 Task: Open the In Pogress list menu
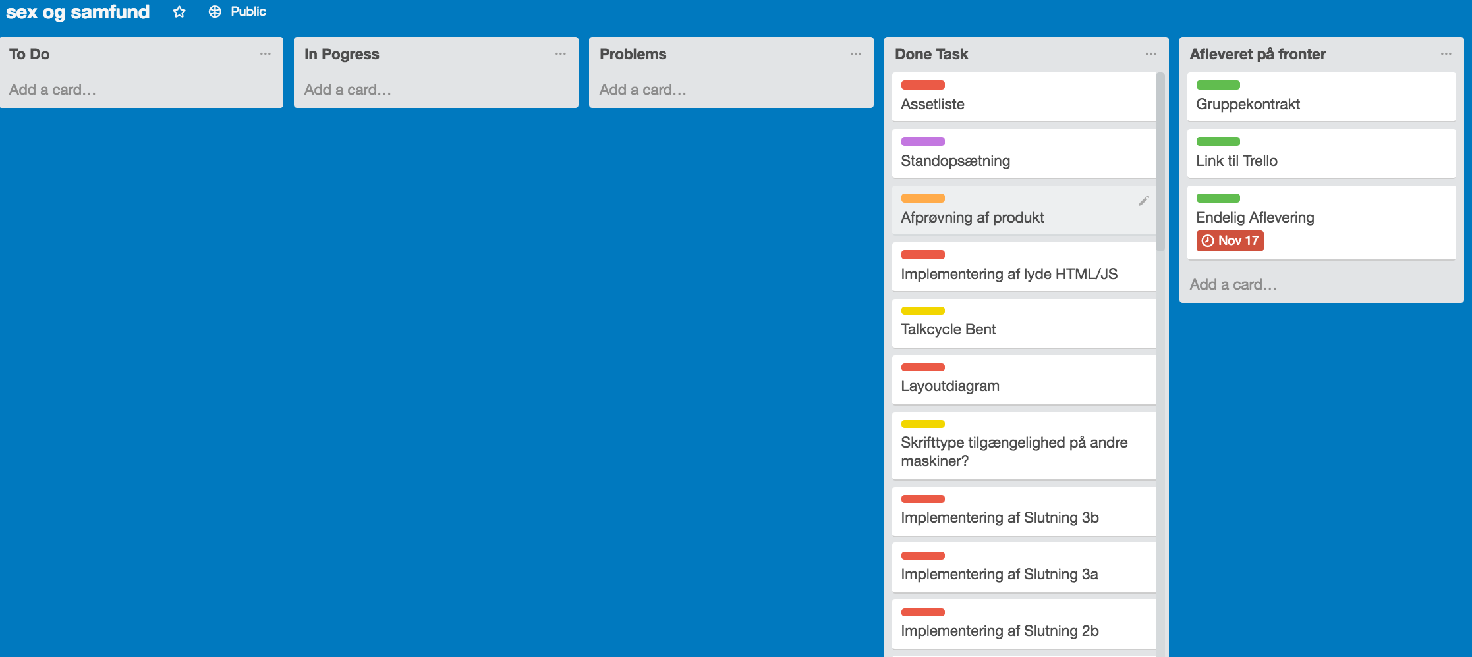tap(561, 54)
